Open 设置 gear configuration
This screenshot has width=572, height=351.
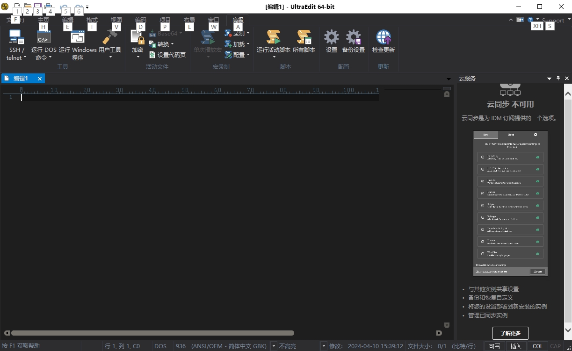(x=332, y=37)
